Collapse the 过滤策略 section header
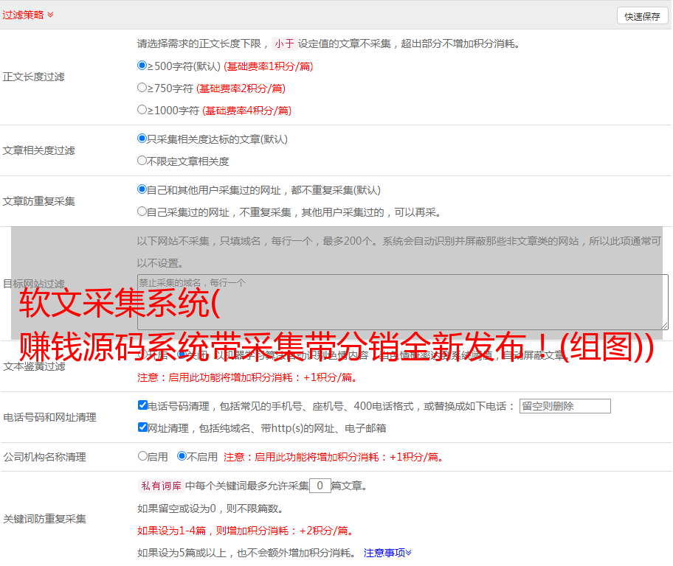 pos(28,15)
